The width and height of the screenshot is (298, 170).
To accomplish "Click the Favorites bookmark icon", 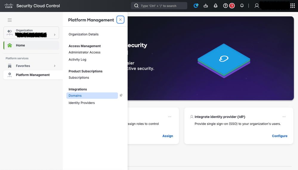I will point(10,66).
